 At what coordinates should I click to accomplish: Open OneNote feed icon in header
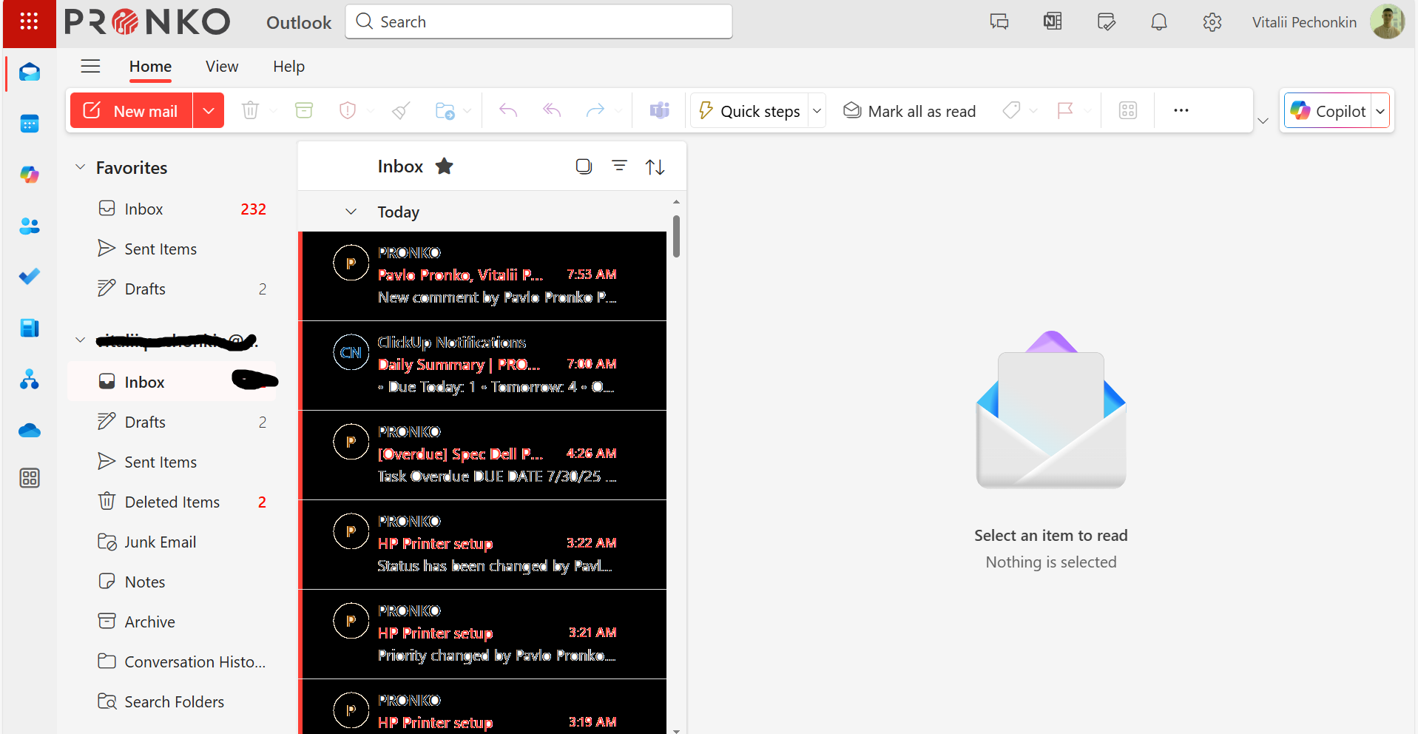pos(1053,22)
